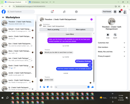View site information icon in address bar
The height and width of the screenshot is (104, 130).
pos(14,6)
